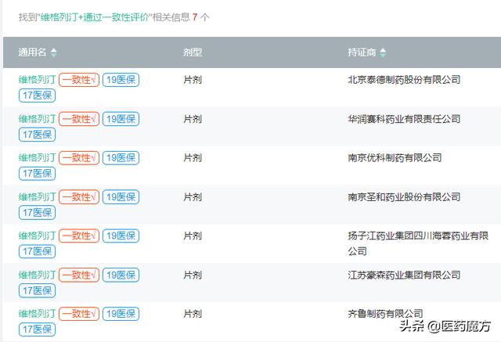Click 一致性√ tag in 北京泰德制药 row
This screenshot has width=501, height=342.
[x=79, y=80]
